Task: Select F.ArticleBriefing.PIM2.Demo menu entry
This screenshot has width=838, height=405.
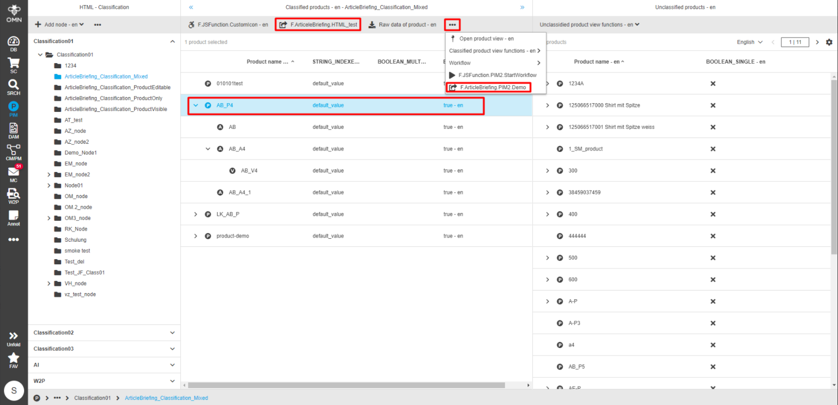Action: coord(492,88)
